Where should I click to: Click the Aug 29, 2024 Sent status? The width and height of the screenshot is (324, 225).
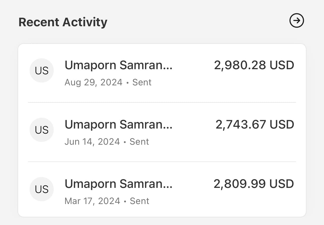108,82
